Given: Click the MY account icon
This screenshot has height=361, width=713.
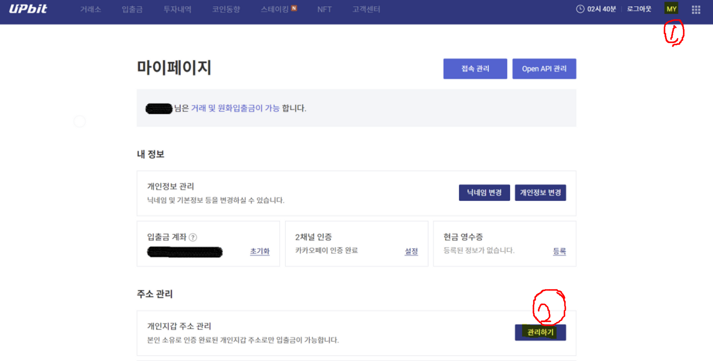Looking at the screenshot, I should tap(671, 9).
